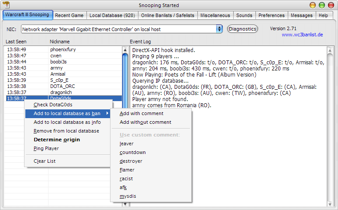Viewport: 338px width, 210px height.
Task: Click the green zoom window button
Action: [322, 5]
